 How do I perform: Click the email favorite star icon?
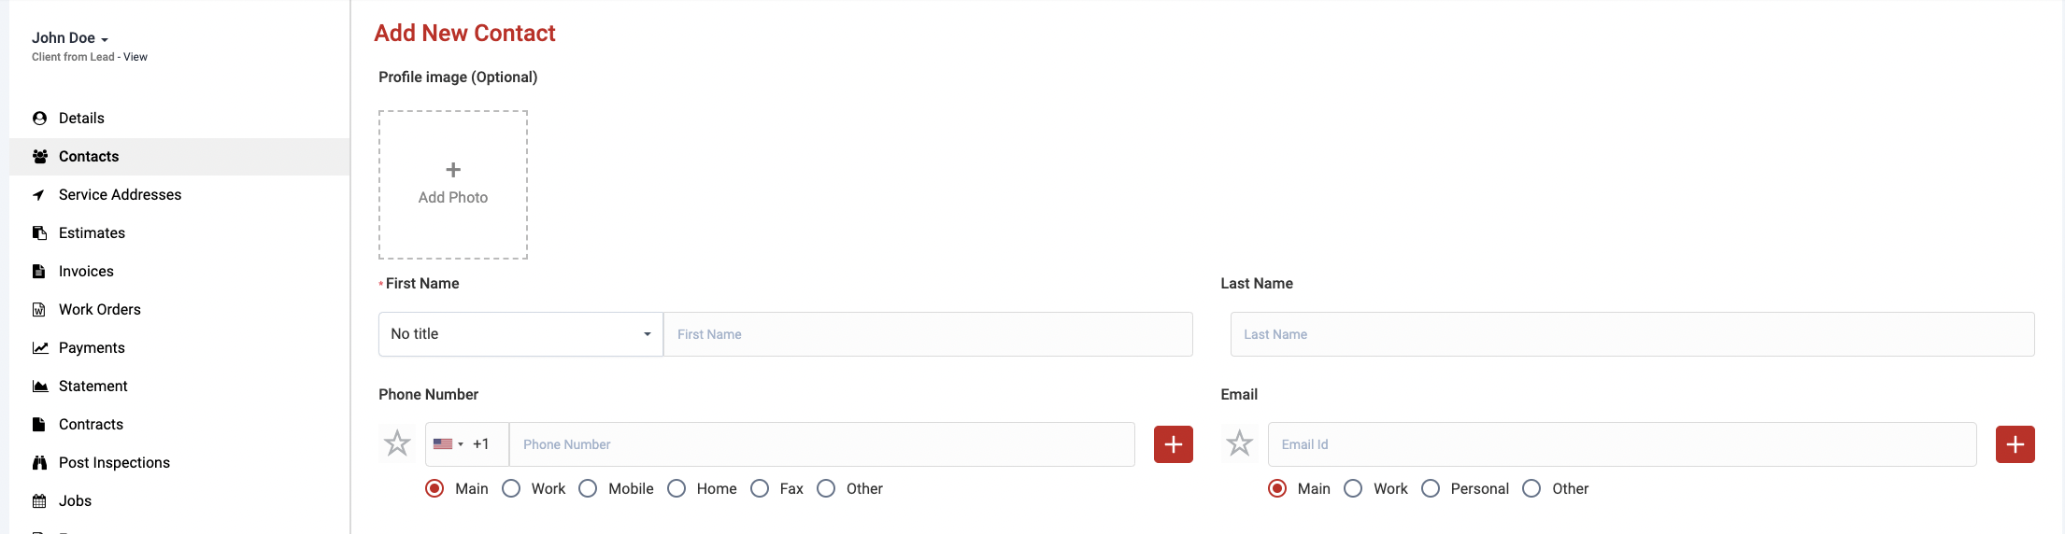point(1239,443)
